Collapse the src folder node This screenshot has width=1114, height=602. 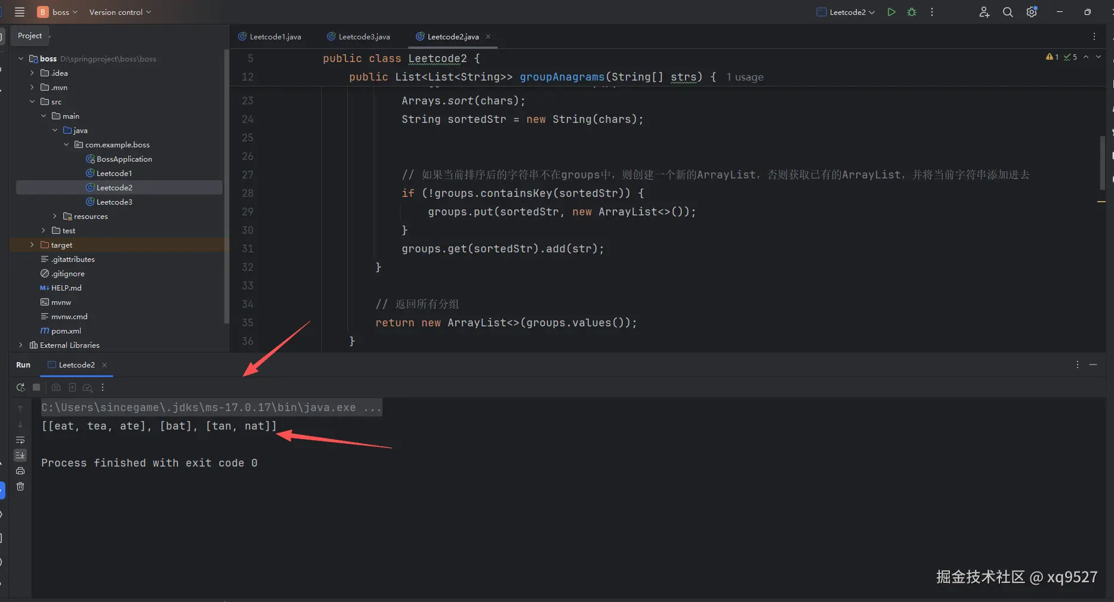(32, 101)
